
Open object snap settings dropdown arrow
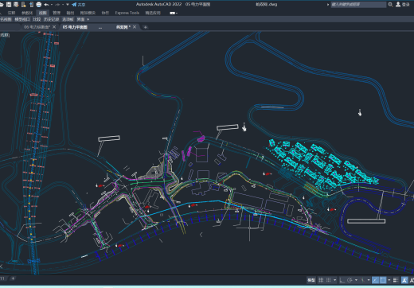(x=389, y=280)
